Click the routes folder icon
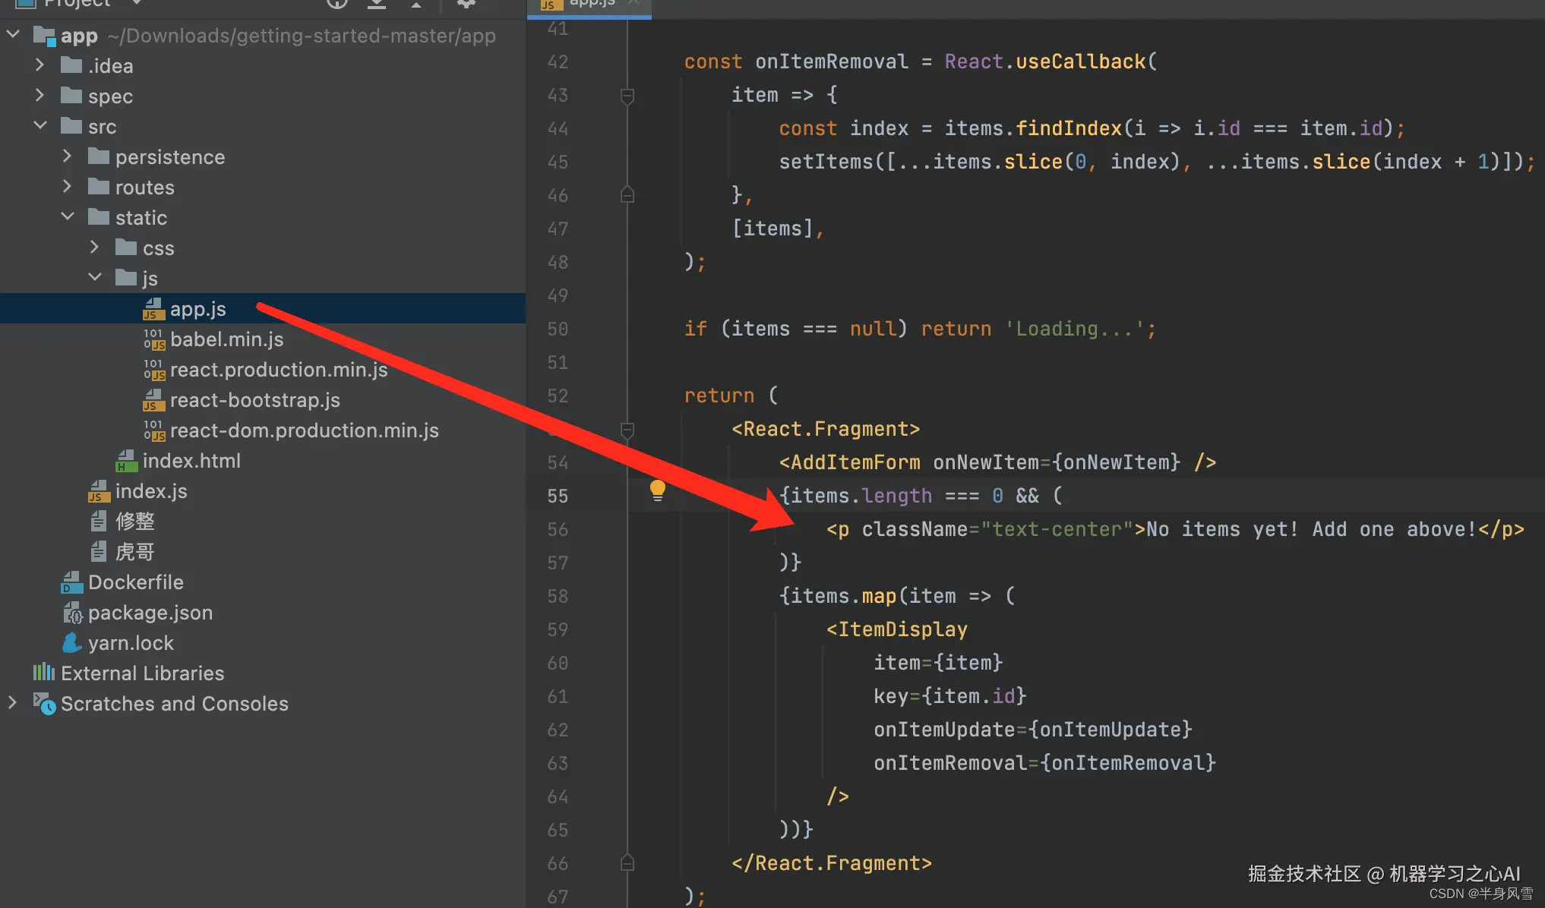The width and height of the screenshot is (1545, 908). pyautogui.click(x=99, y=187)
